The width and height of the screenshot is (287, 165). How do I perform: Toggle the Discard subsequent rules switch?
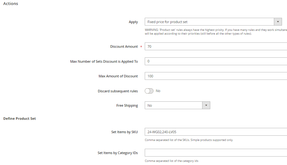(x=149, y=91)
